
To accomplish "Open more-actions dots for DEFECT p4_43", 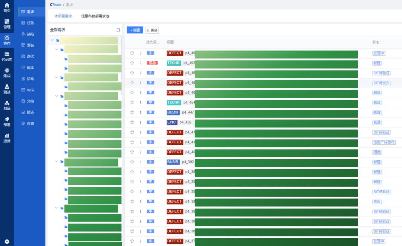I will (140, 132).
